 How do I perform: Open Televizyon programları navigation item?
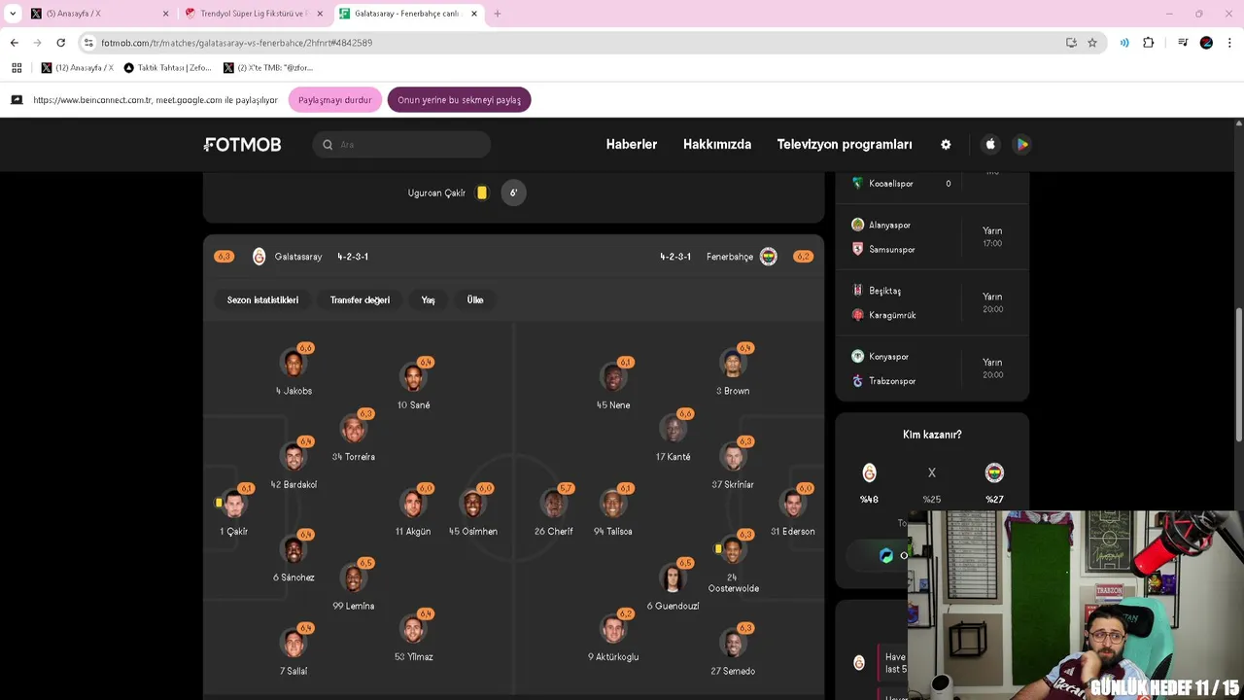(x=845, y=144)
